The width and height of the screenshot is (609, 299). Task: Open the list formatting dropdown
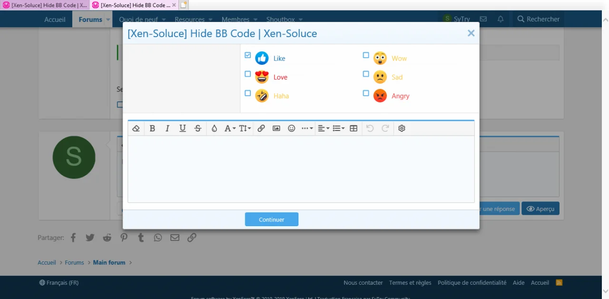point(338,128)
